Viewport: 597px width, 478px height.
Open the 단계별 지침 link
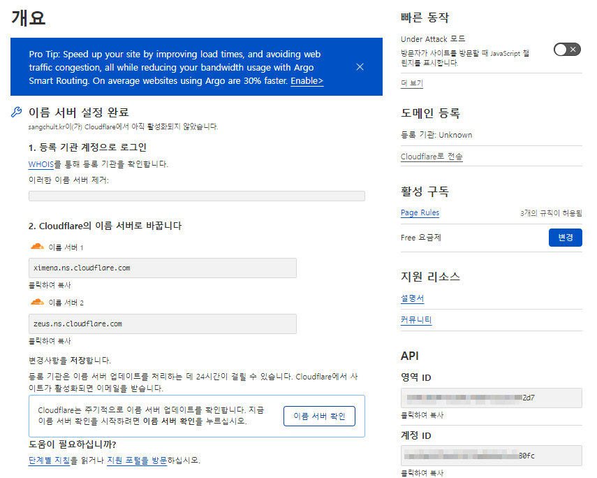click(49, 461)
